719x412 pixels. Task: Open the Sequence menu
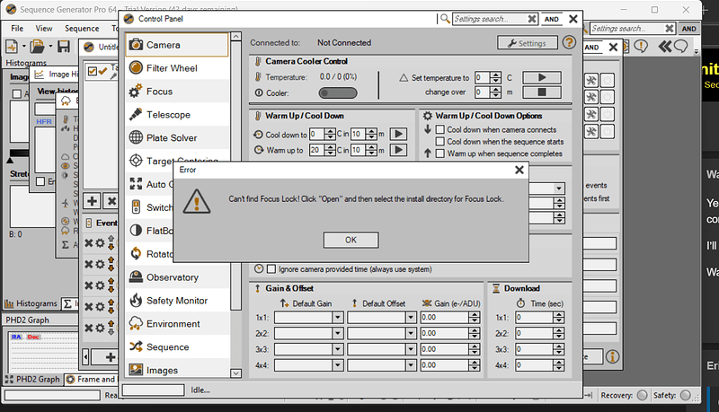point(82,29)
